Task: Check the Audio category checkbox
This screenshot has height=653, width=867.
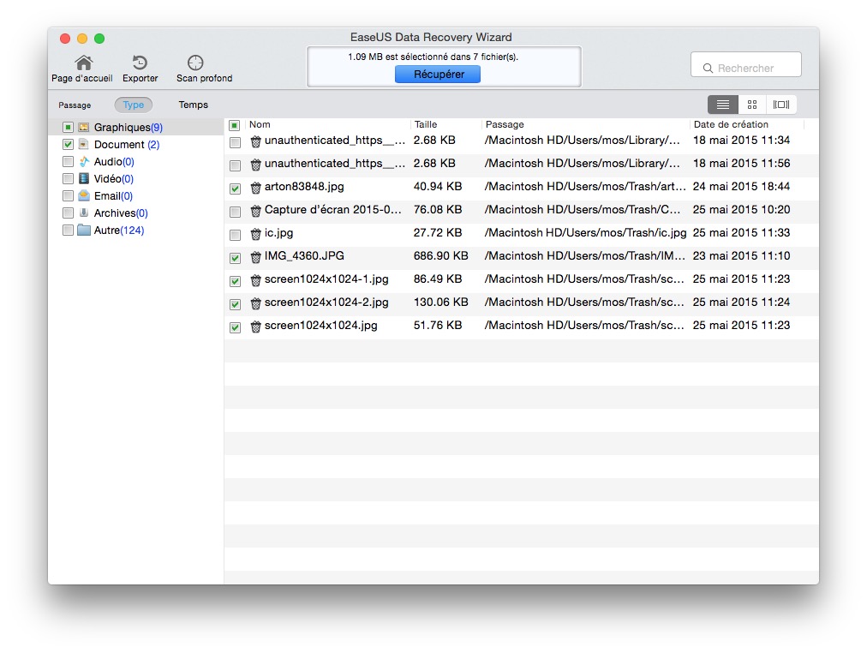Action: (x=68, y=162)
